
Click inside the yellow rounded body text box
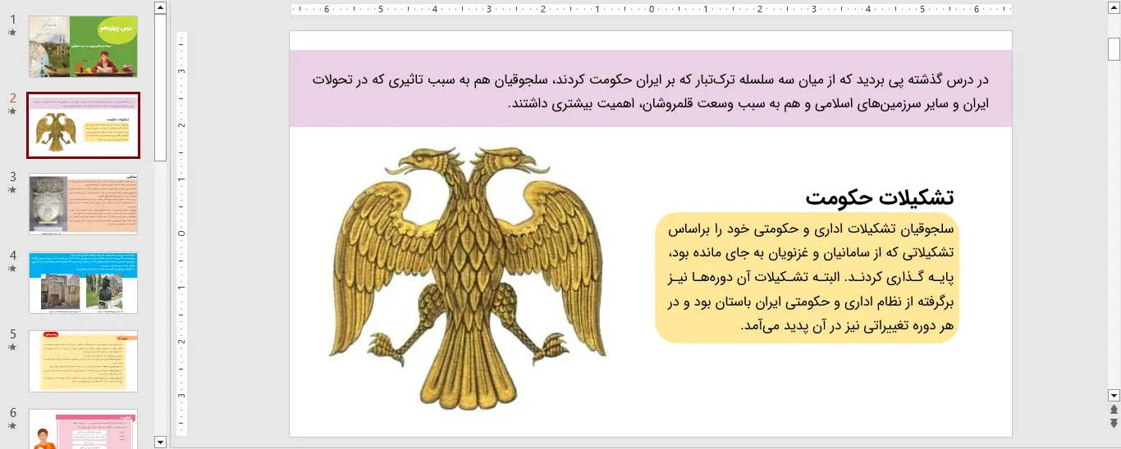tap(807, 278)
